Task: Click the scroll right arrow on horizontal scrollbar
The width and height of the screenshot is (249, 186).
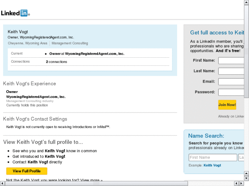Action: 241,183
